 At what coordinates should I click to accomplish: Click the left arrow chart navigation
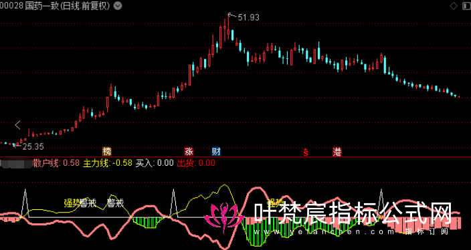pos(17,125)
